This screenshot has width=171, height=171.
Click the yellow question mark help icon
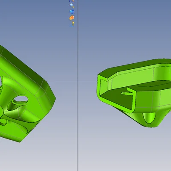[72, 24]
